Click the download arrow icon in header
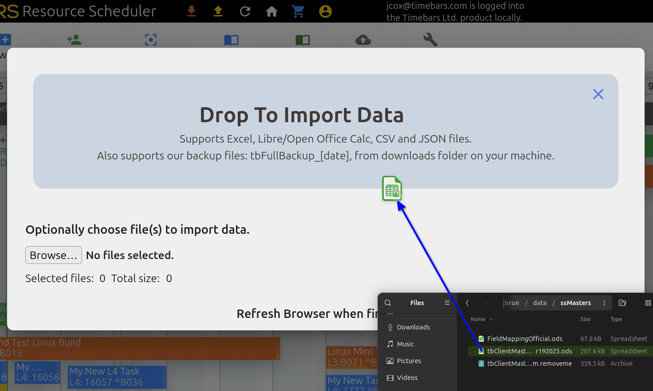 click(x=191, y=11)
